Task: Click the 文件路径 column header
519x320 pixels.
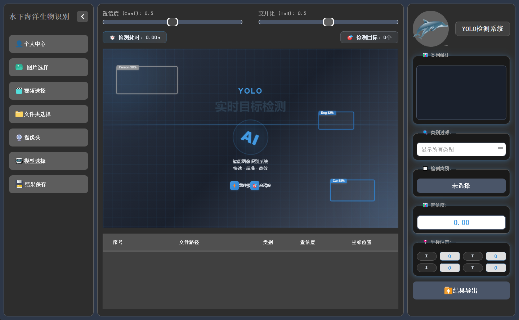Action: click(189, 243)
